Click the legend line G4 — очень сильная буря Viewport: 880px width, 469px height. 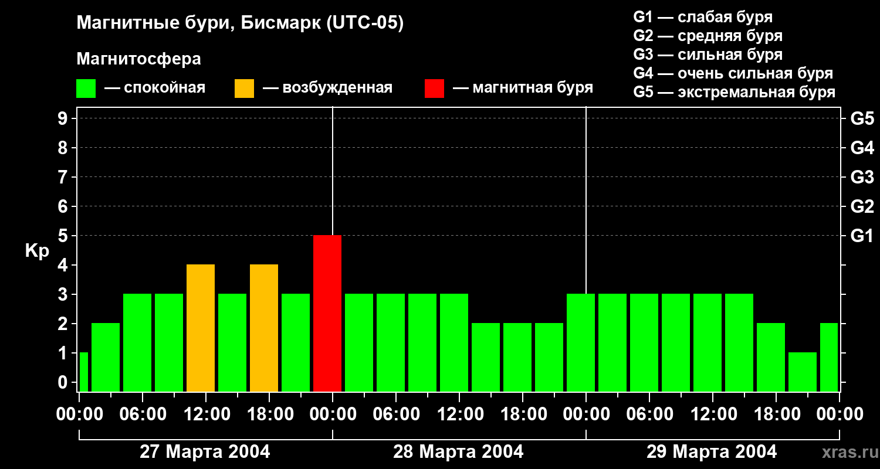point(733,73)
